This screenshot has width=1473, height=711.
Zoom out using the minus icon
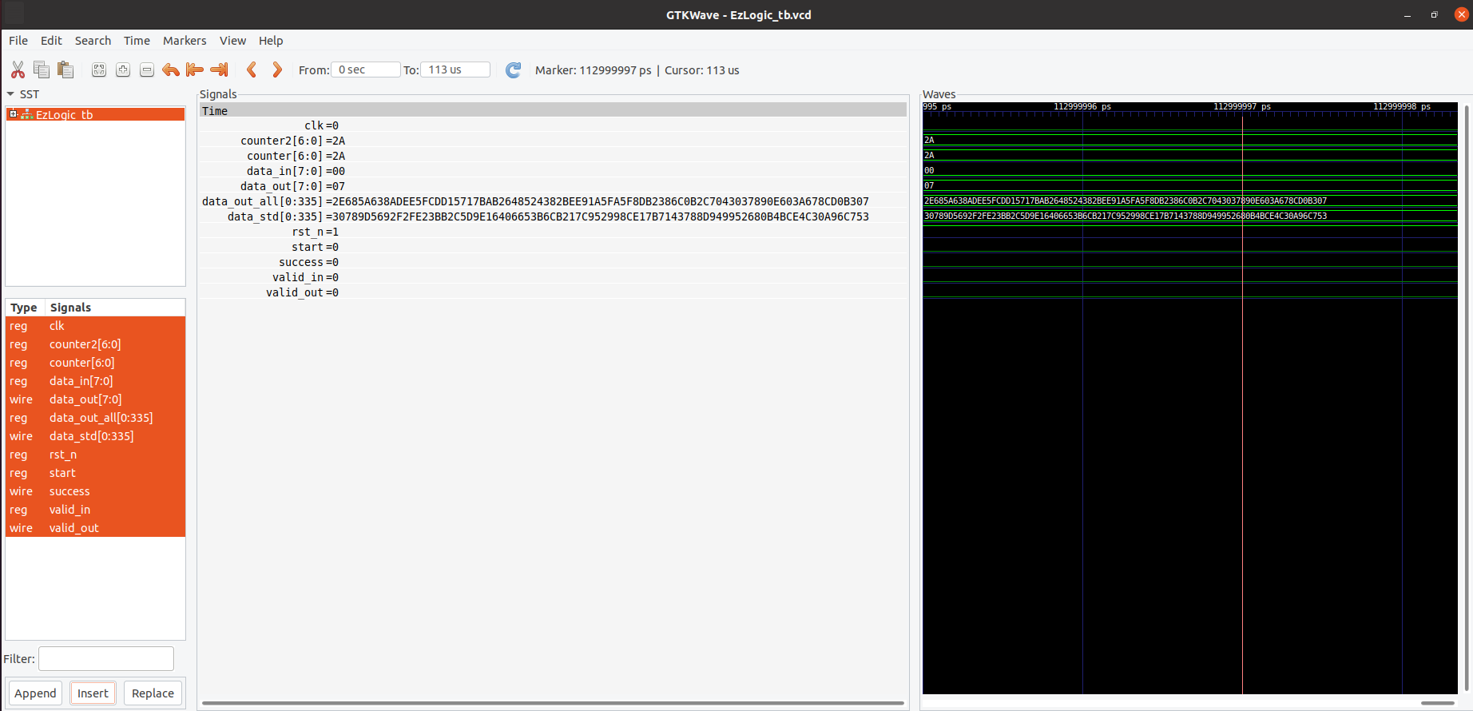[x=147, y=70]
